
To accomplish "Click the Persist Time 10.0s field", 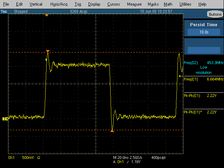I will [x=204, y=32].
